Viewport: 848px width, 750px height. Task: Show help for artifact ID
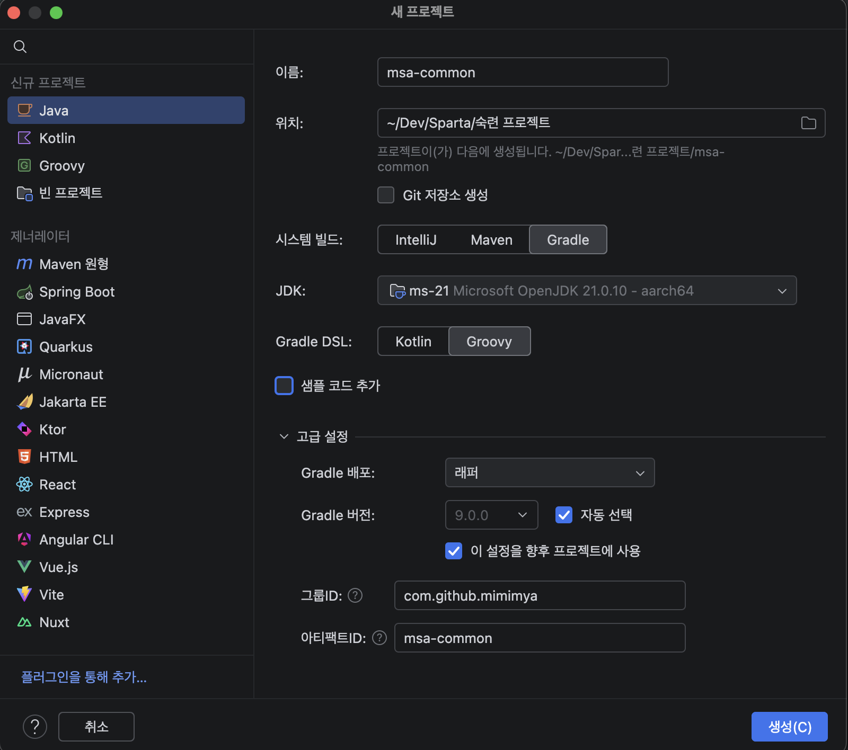click(x=379, y=638)
